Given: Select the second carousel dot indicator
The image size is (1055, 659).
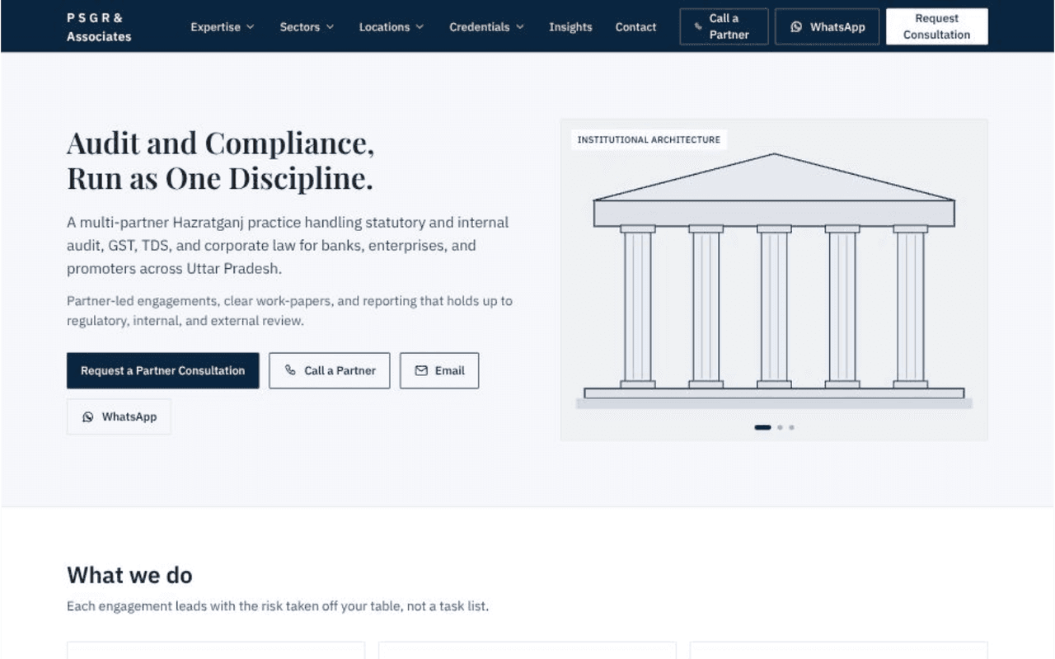Looking at the screenshot, I should click(781, 427).
